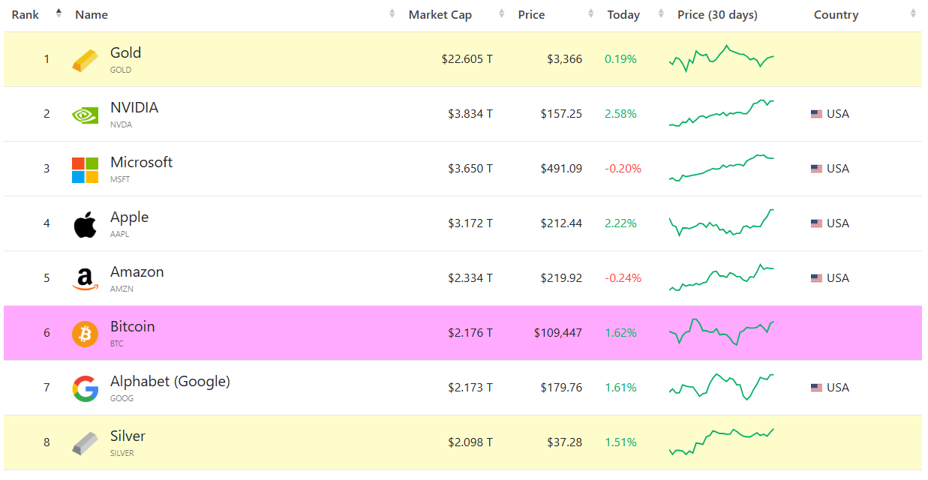Screen dimensions: 928x480
Task: Sort by Price column arrows
Action: click(590, 13)
